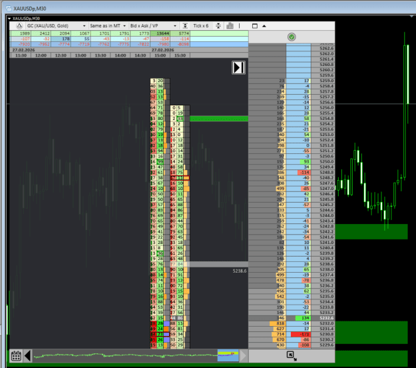Select the 15:00 time column header
This screenshot has height=368, width=416.
160,55
